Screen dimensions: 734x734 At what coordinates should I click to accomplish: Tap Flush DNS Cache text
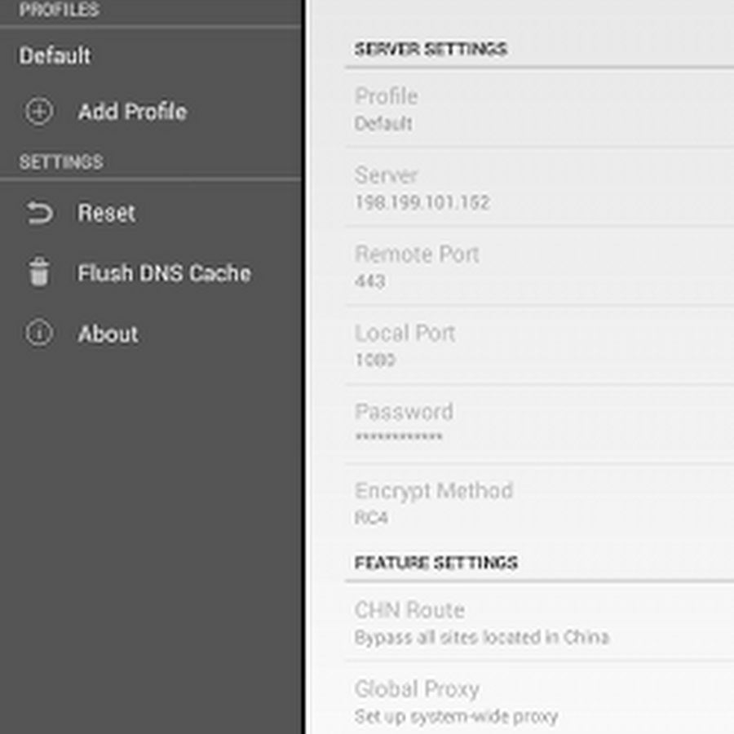coord(164,273)
